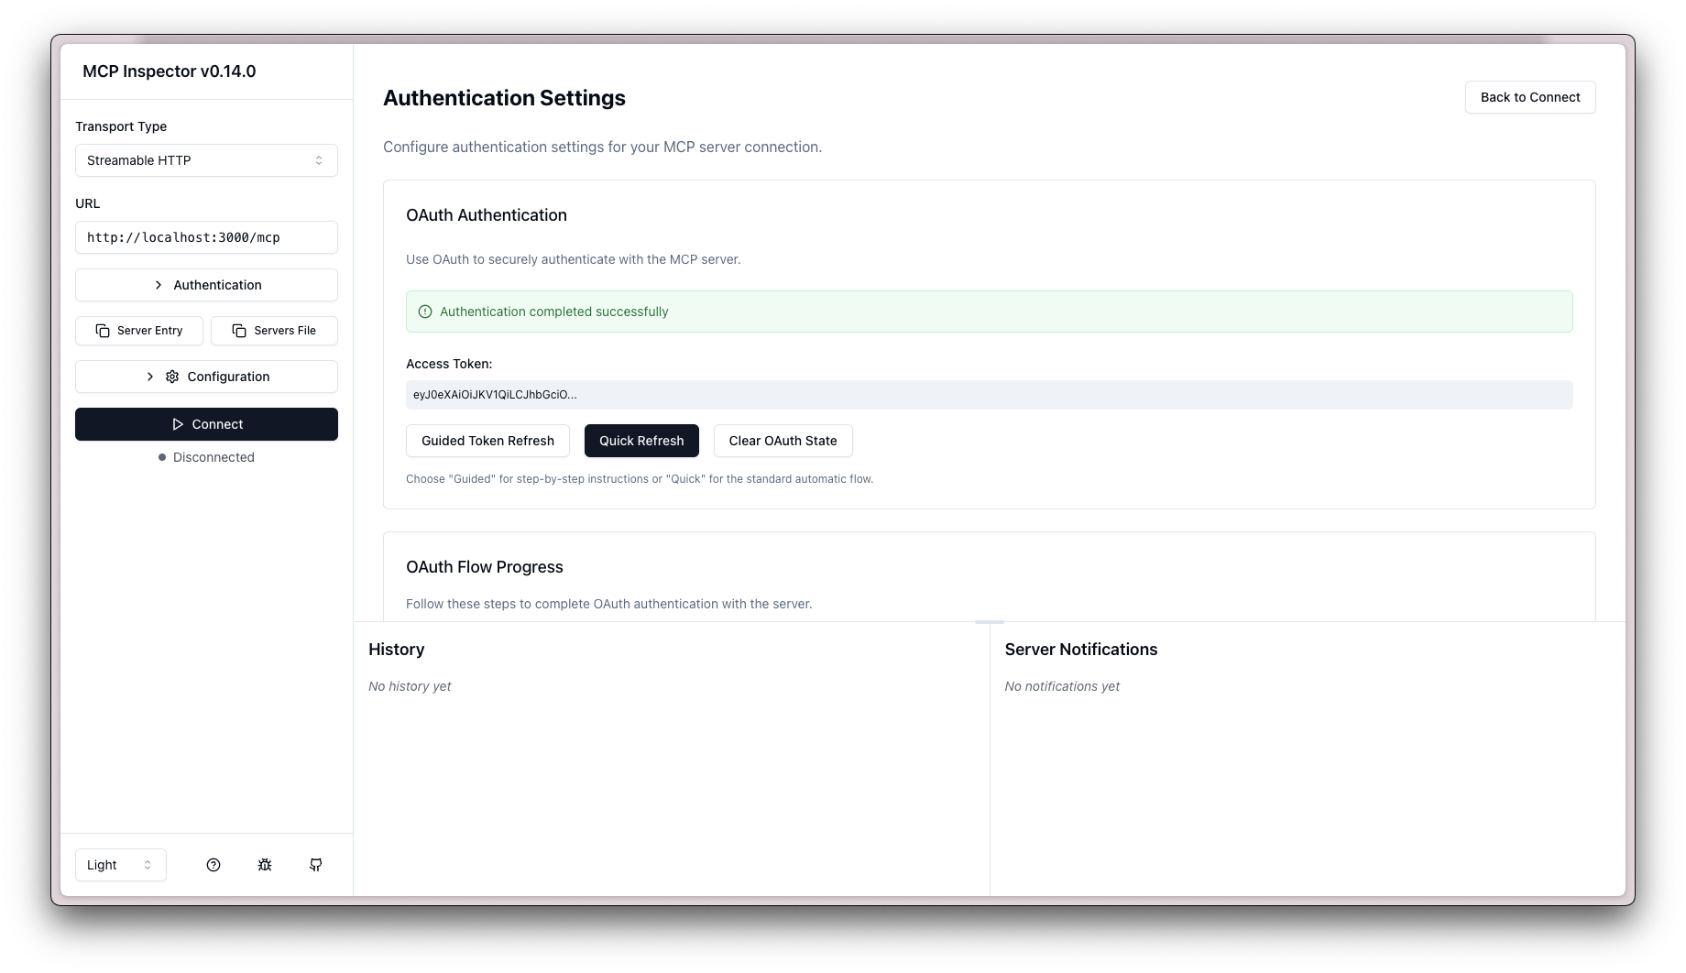This screenshot has width=1686, height=973.
Task: Open the GitHub repository icon
Action: (316, 865)
